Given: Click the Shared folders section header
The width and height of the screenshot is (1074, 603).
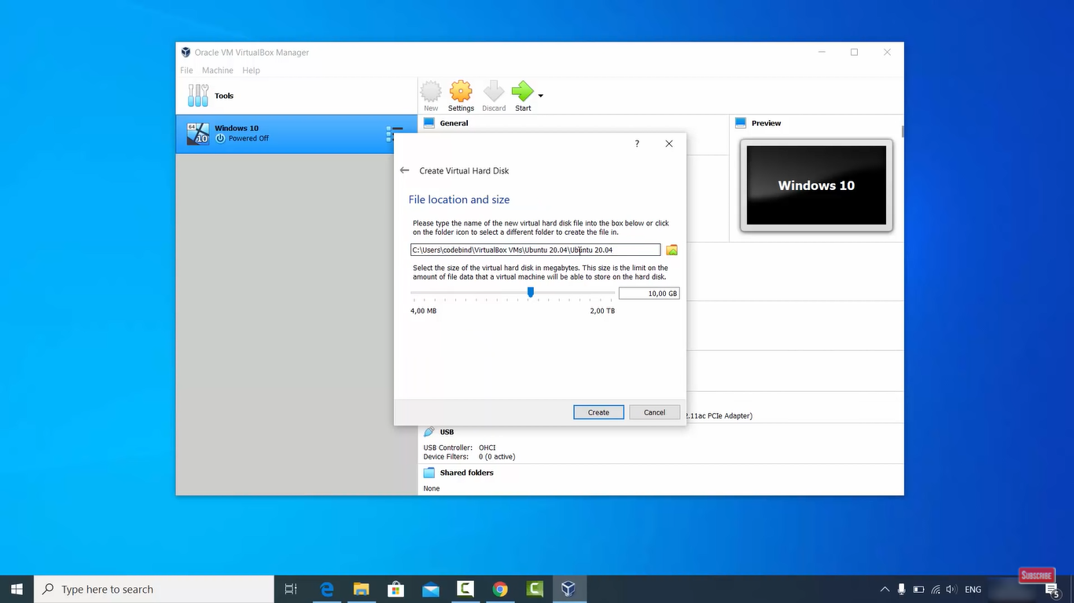Looking at the screenshot, I should click(467, 473).
